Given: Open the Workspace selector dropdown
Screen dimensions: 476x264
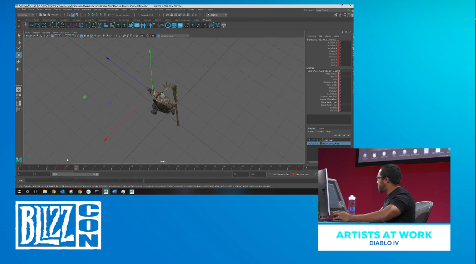Looking at the screenshot, I should click(333, 10).
